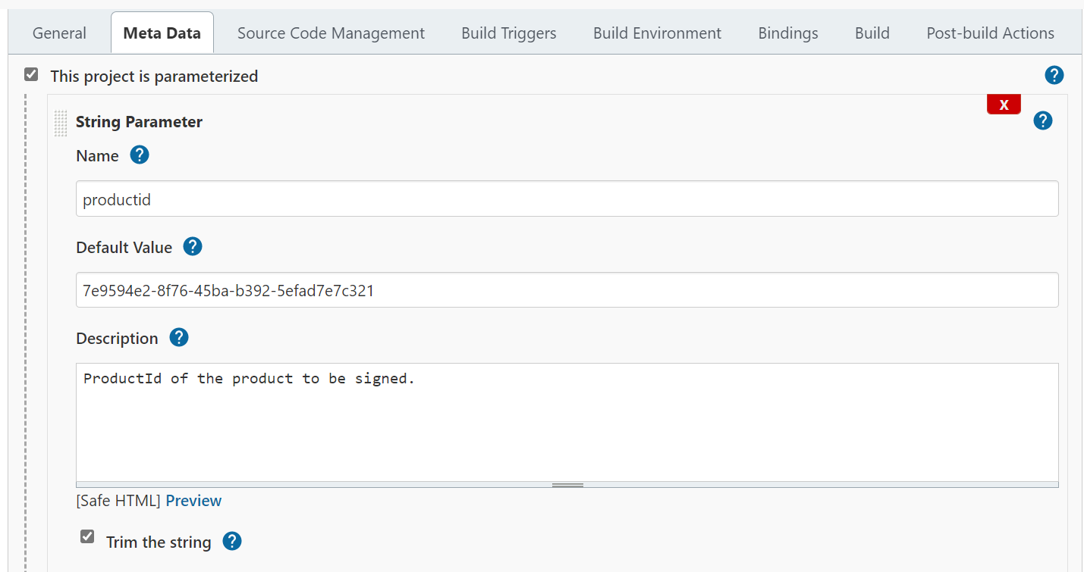Open the Source Code Management tab
Viewport: 1084px width, 572px height.
(x=331, y=33)
